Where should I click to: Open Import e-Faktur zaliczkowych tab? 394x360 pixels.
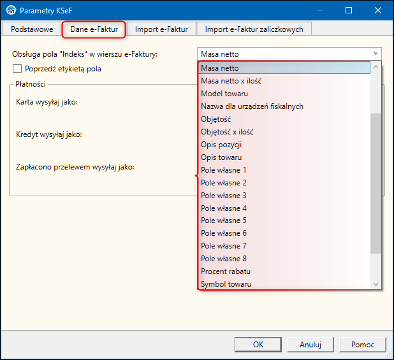[x=254, y=29]
